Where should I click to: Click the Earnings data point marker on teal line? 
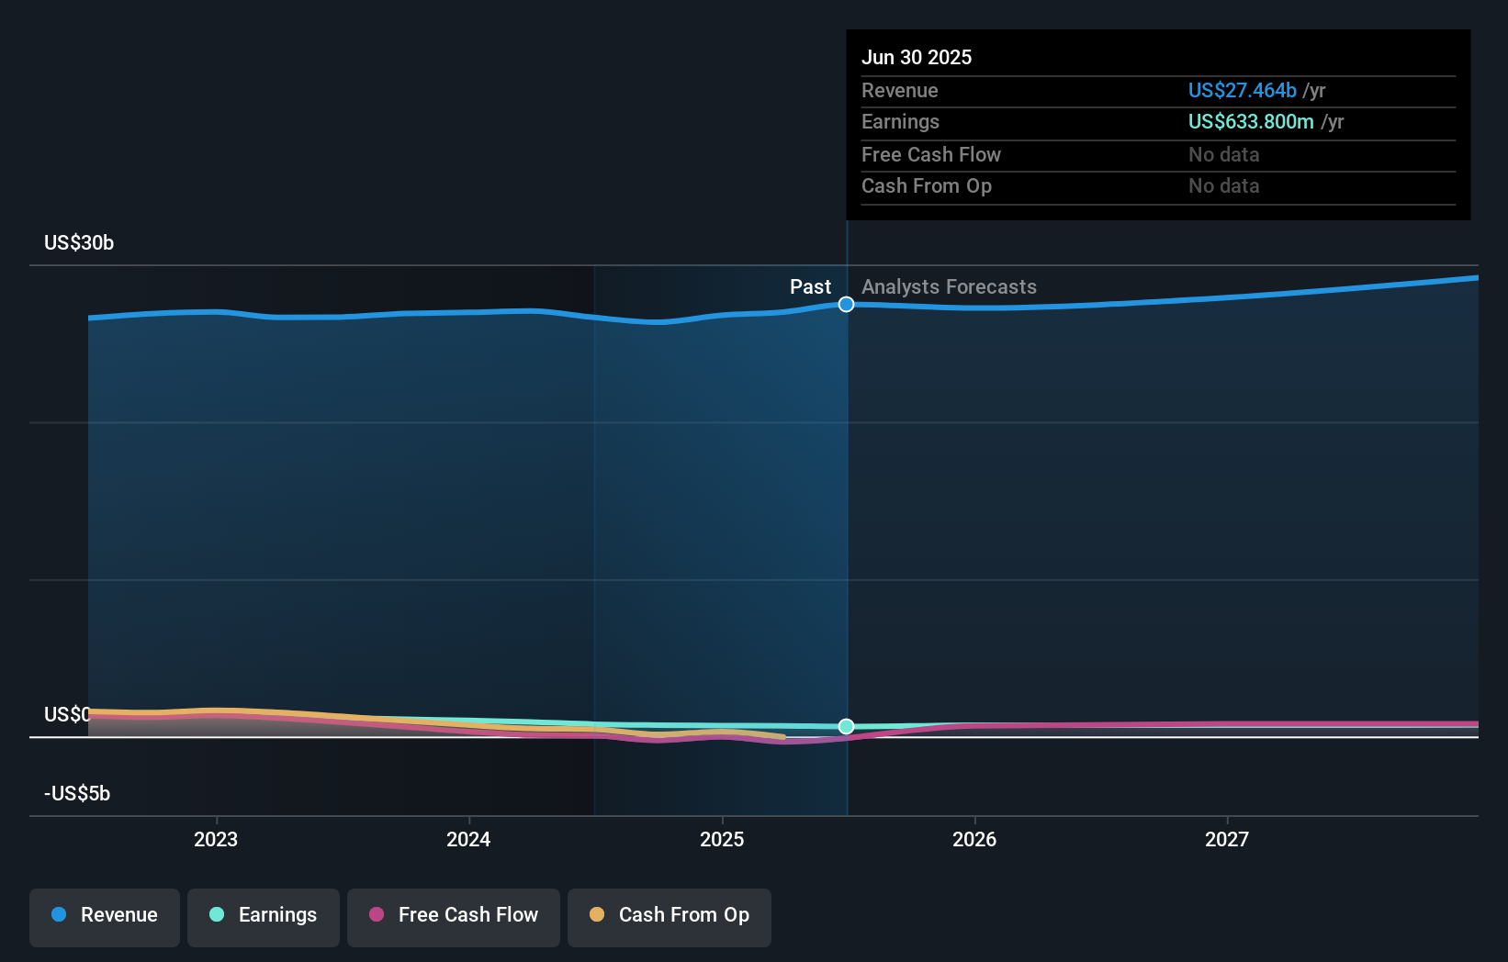click(x=846, y=726)
